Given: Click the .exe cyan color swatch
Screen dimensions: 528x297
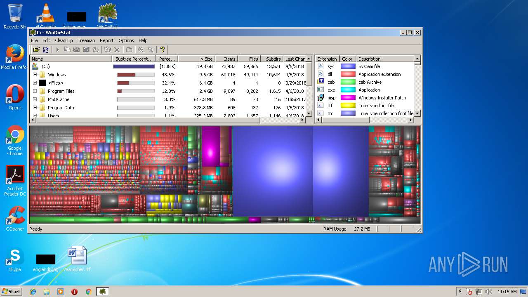Looking at the screenshot, I should (348, 90).
